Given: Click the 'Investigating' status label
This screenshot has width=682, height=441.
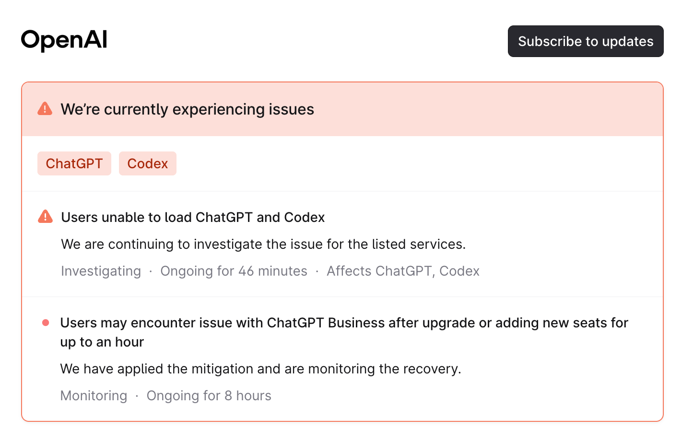Looking at the screenshot, I should [x=101, y=271].
